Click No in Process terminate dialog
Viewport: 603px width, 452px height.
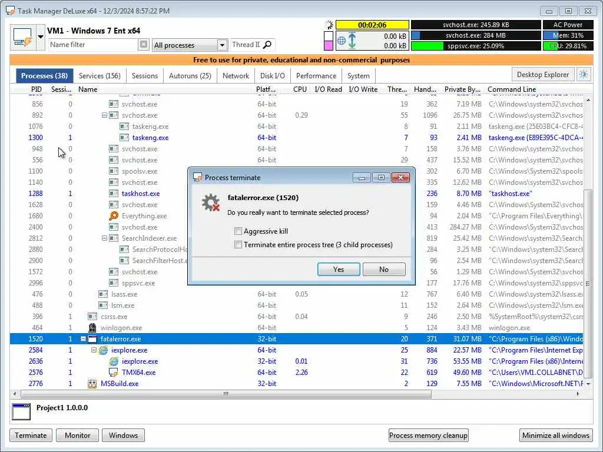click(x=384, y=270)
